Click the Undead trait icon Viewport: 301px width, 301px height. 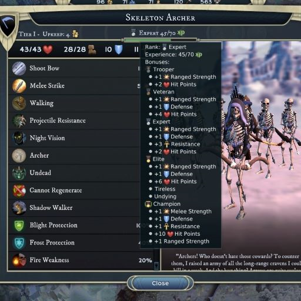coord(19,173)
